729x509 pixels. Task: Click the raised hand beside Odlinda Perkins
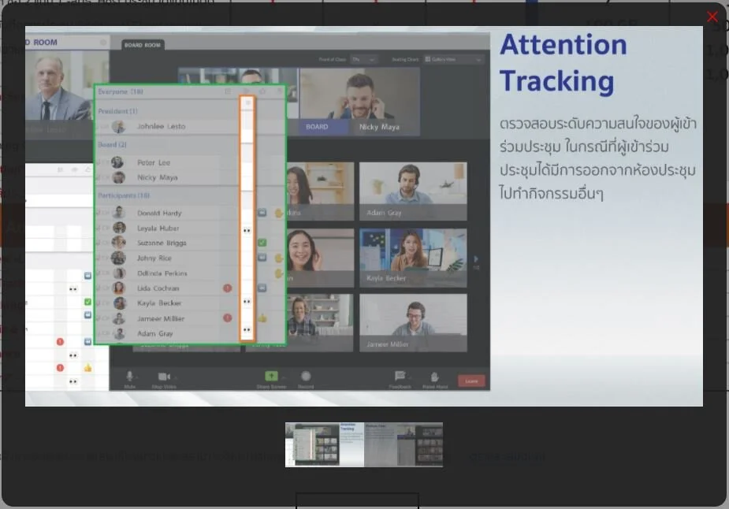[x=278, y=273]
